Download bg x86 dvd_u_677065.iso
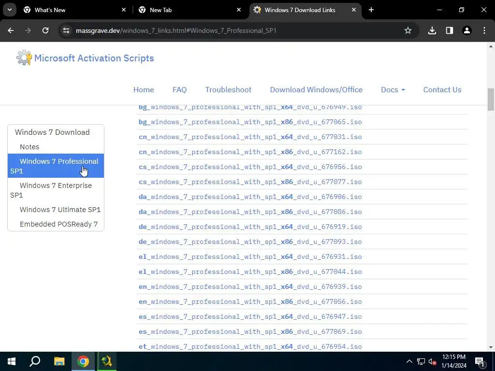 click(250, 122)
